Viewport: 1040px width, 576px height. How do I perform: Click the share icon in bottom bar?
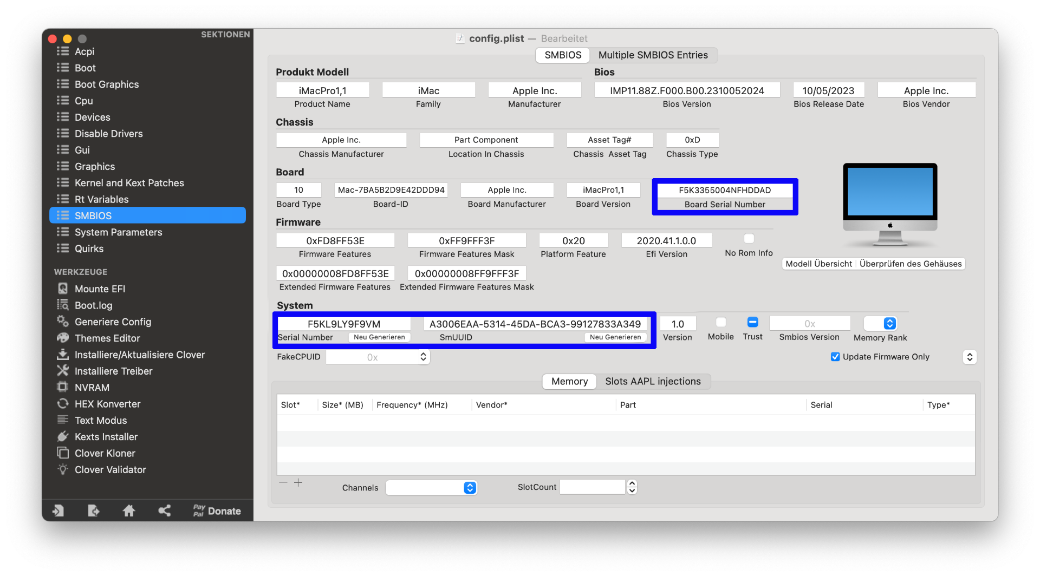(164, 510)
